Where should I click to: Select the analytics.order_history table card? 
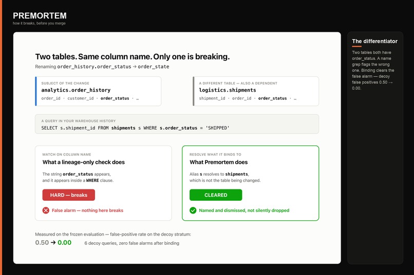click(98, 91)
